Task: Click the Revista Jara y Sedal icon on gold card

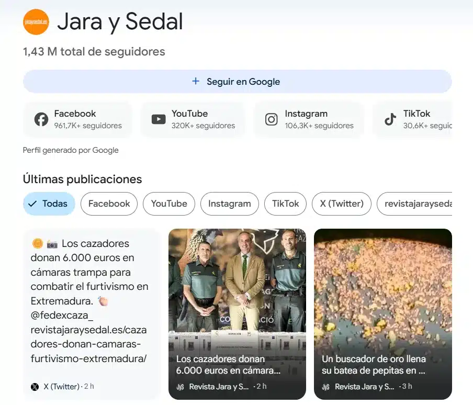Action: click(326, 387)
